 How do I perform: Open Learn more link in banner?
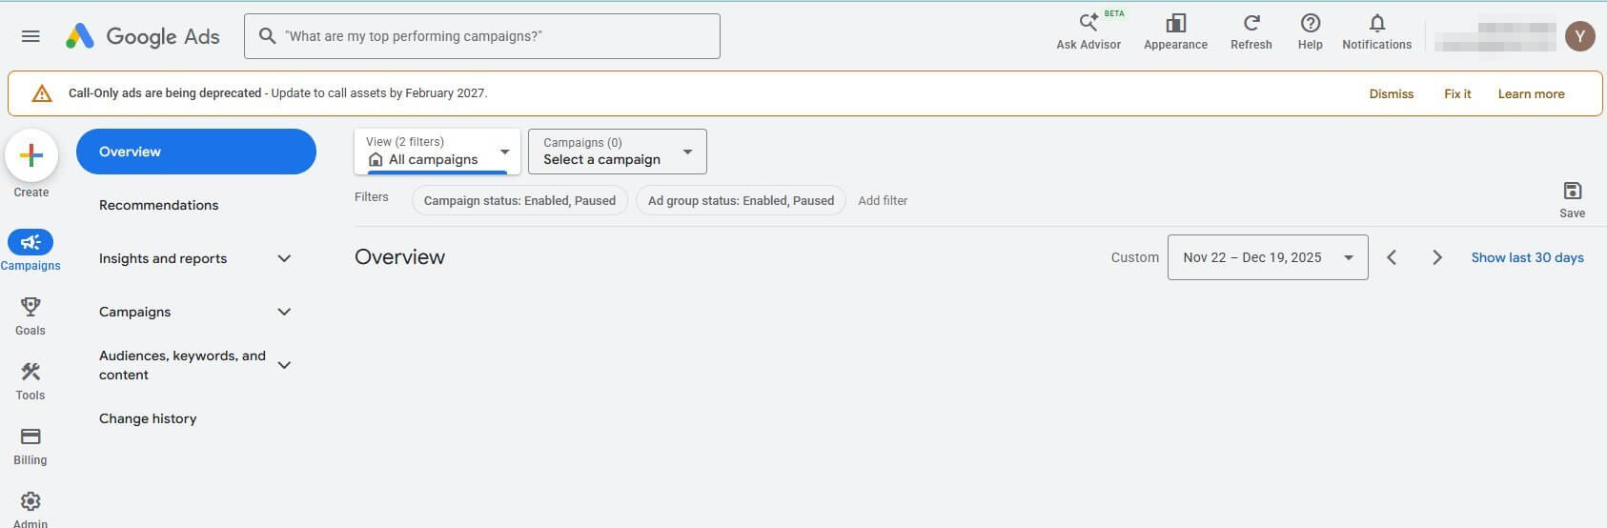[1531, 93]
